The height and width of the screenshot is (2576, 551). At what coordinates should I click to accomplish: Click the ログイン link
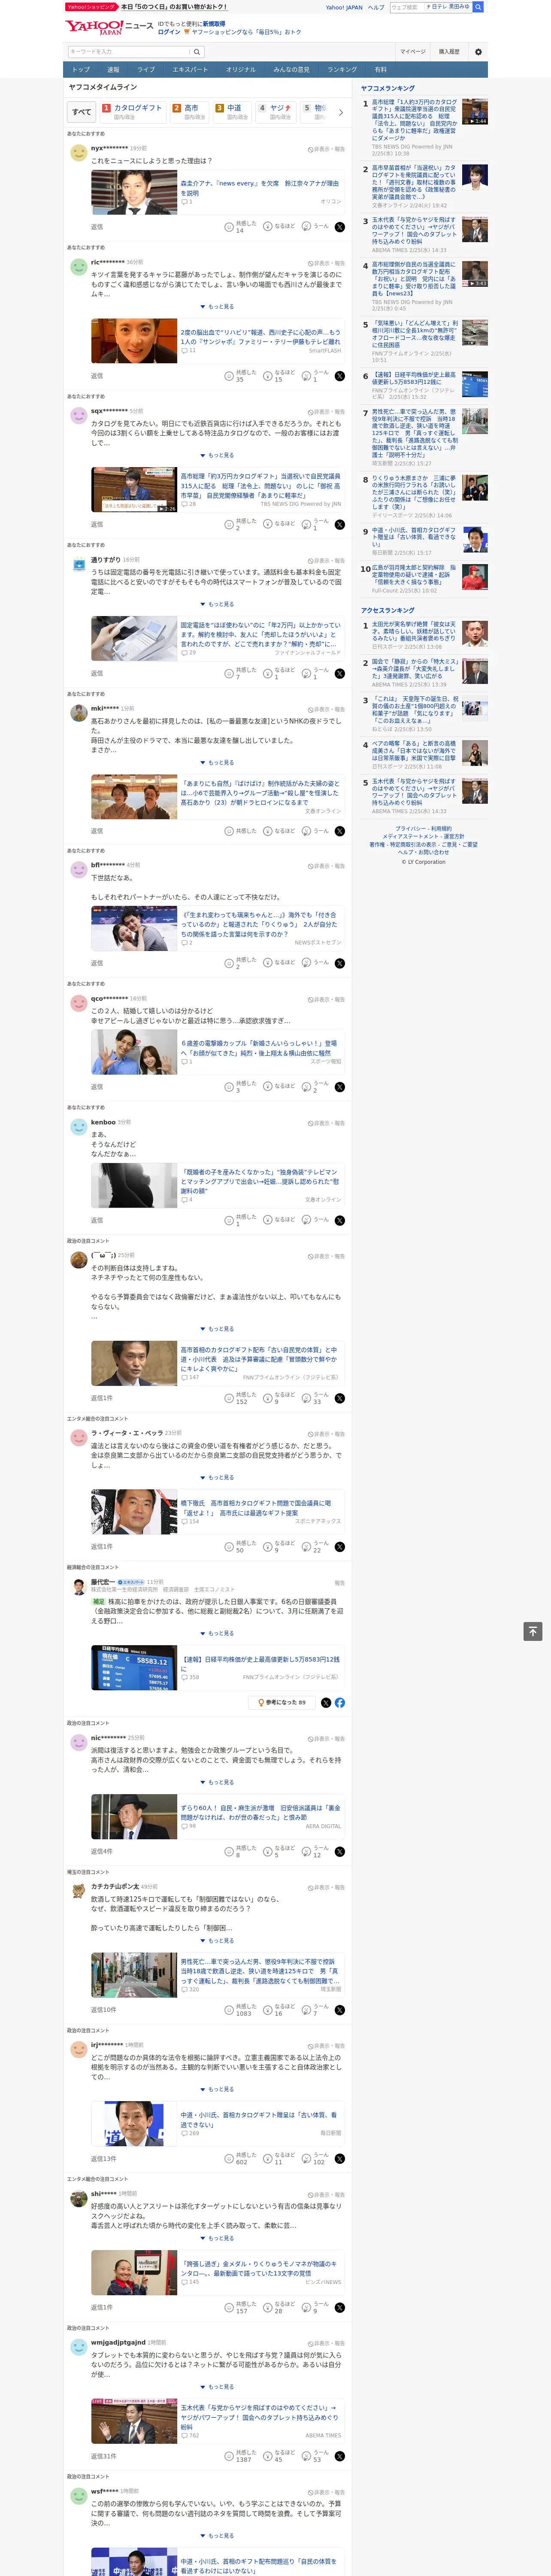[x=169, y=32]
